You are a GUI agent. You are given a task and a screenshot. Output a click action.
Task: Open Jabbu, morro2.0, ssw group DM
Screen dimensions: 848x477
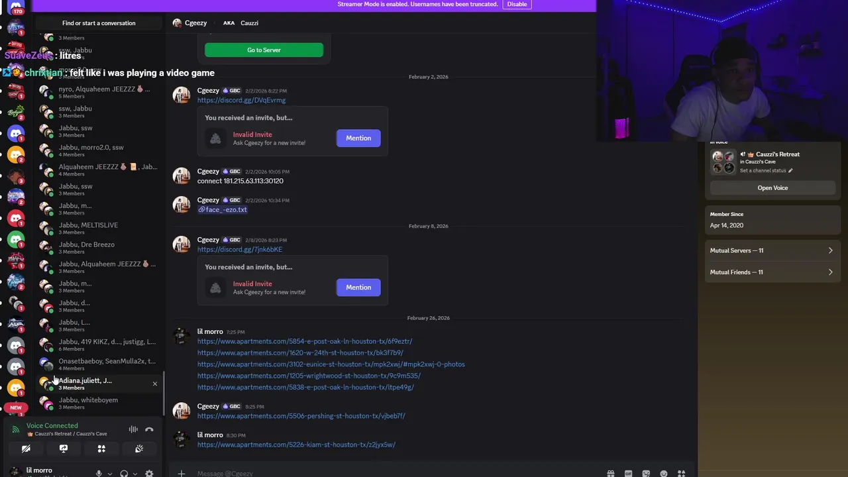click(x=98, y=150)
